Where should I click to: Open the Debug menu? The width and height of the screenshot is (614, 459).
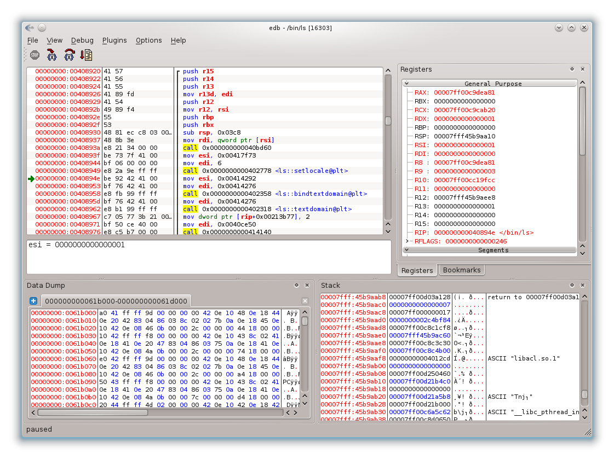(82, 40)
